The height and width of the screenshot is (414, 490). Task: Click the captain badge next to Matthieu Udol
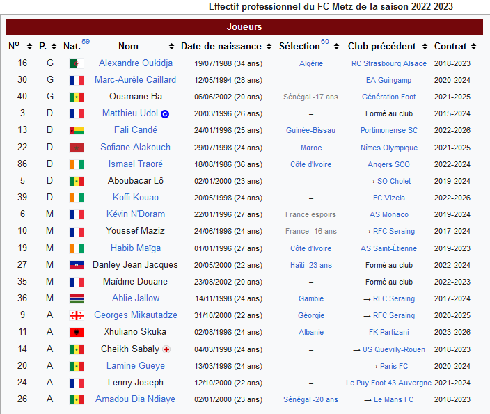[x=165, y=114]
